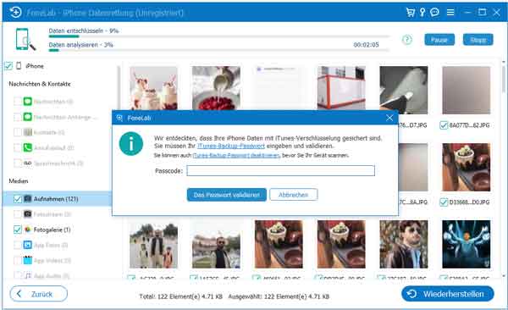Check the Sprachnachricht checkbox
Screen dimensions: 508x310
18,163
